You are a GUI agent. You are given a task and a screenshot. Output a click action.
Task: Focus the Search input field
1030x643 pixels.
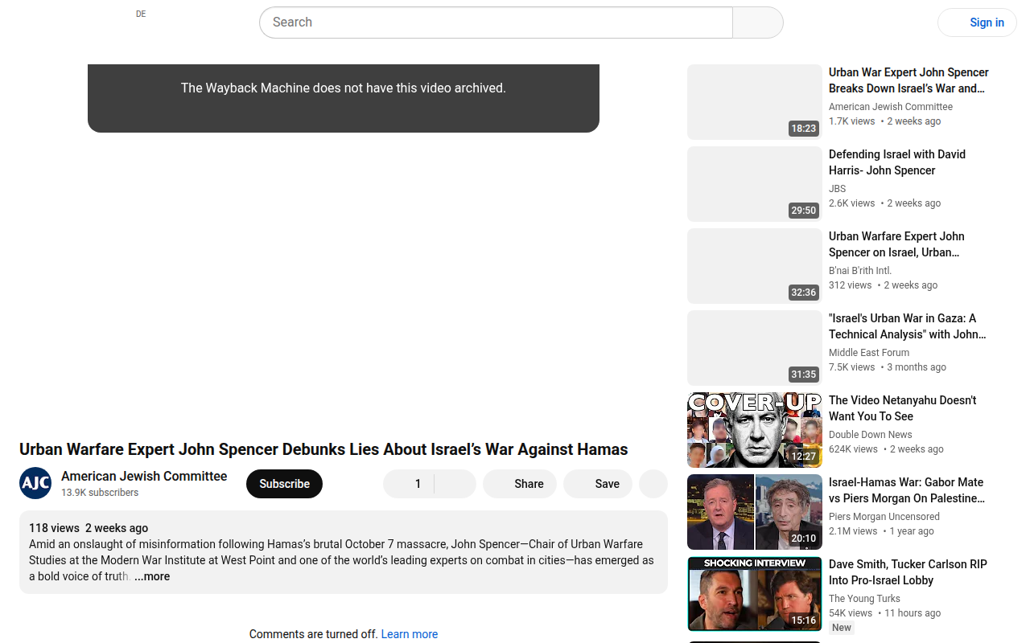[496, 23]
